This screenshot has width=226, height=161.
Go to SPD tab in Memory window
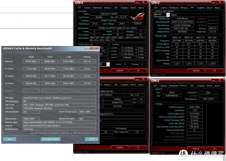click(x=192, y=86)
